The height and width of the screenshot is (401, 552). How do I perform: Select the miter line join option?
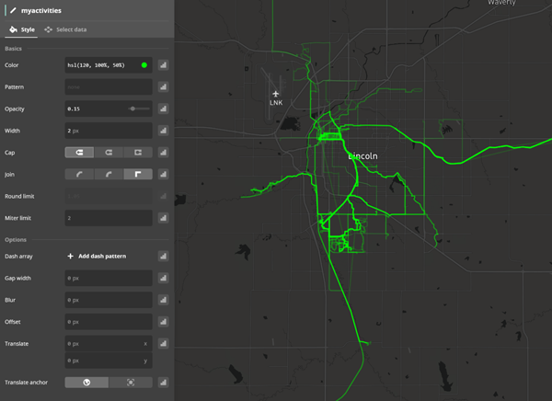(x=138, y=174)
